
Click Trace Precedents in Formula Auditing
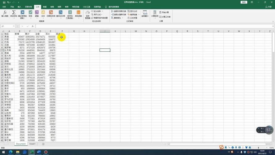tap(119, 11)
